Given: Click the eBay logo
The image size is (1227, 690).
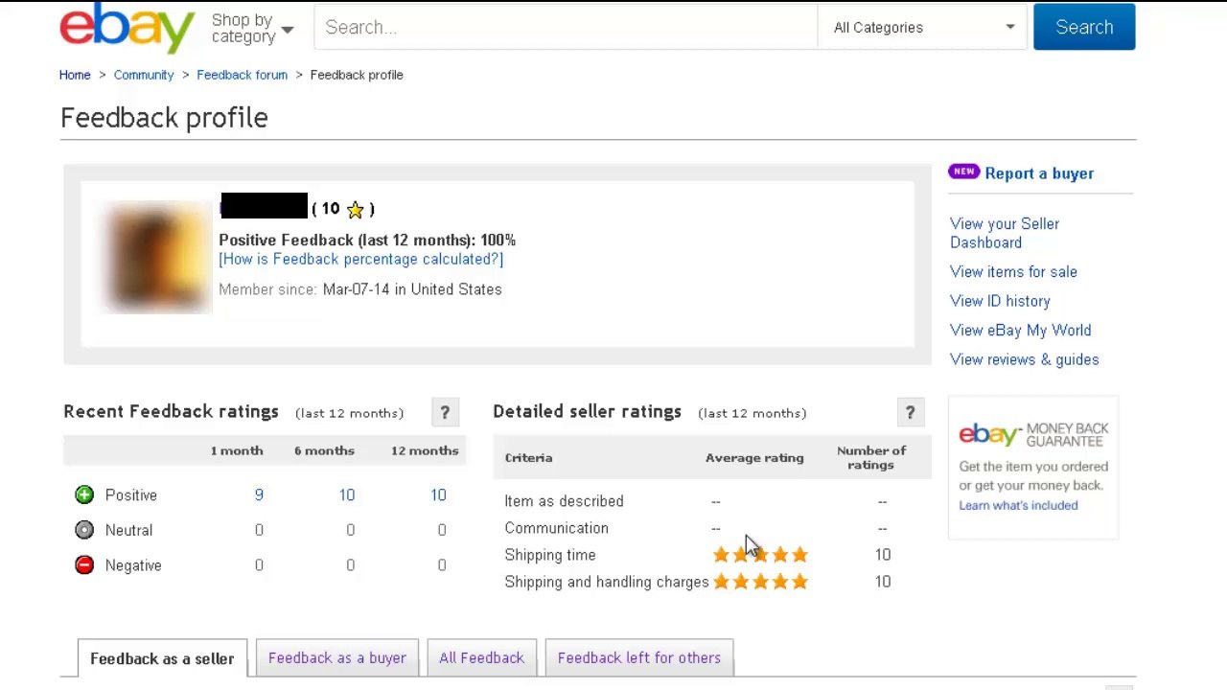Looking at the screenshot, I should [127, 27].
